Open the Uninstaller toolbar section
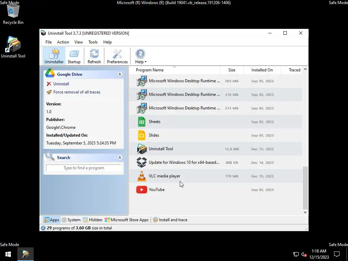348x261 pixels. pos(54,56)
